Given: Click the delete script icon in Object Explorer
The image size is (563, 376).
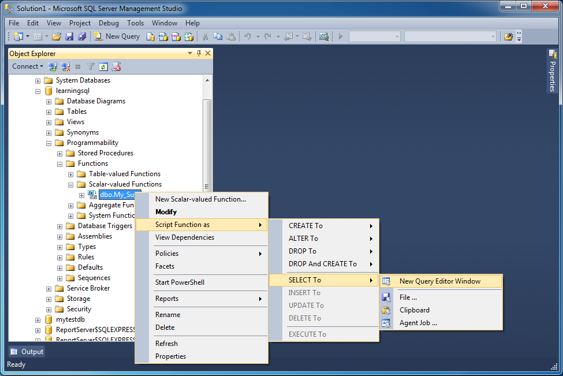Looking at the screenshot, I should click(116, 66).
